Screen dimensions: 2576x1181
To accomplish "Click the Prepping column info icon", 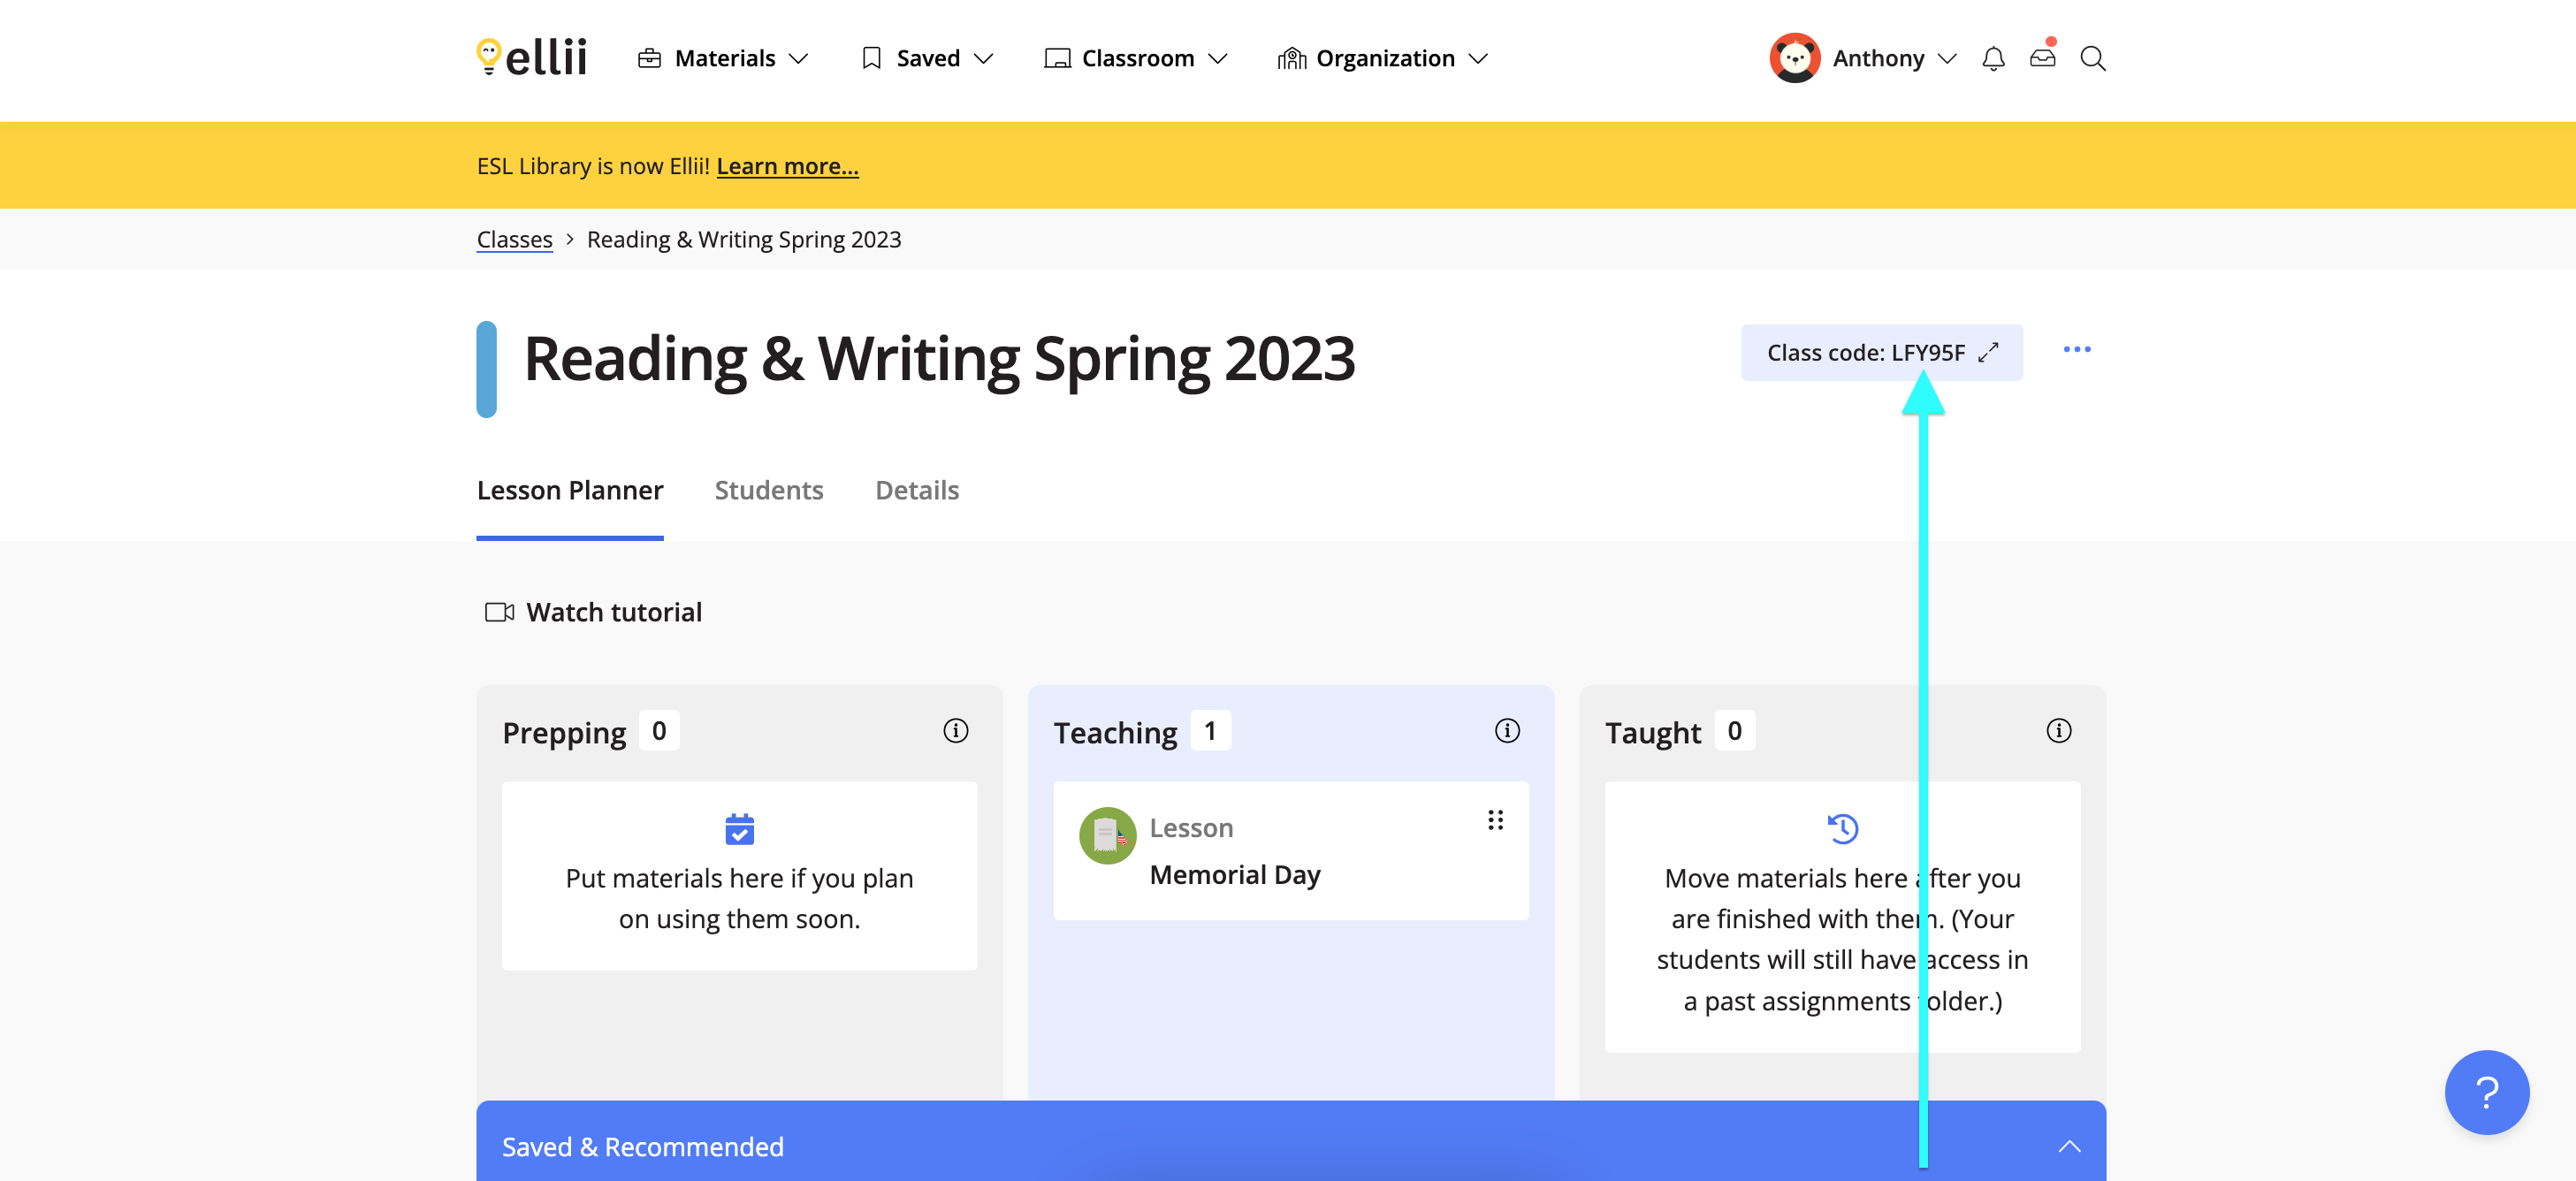I will tap(955, 731).
